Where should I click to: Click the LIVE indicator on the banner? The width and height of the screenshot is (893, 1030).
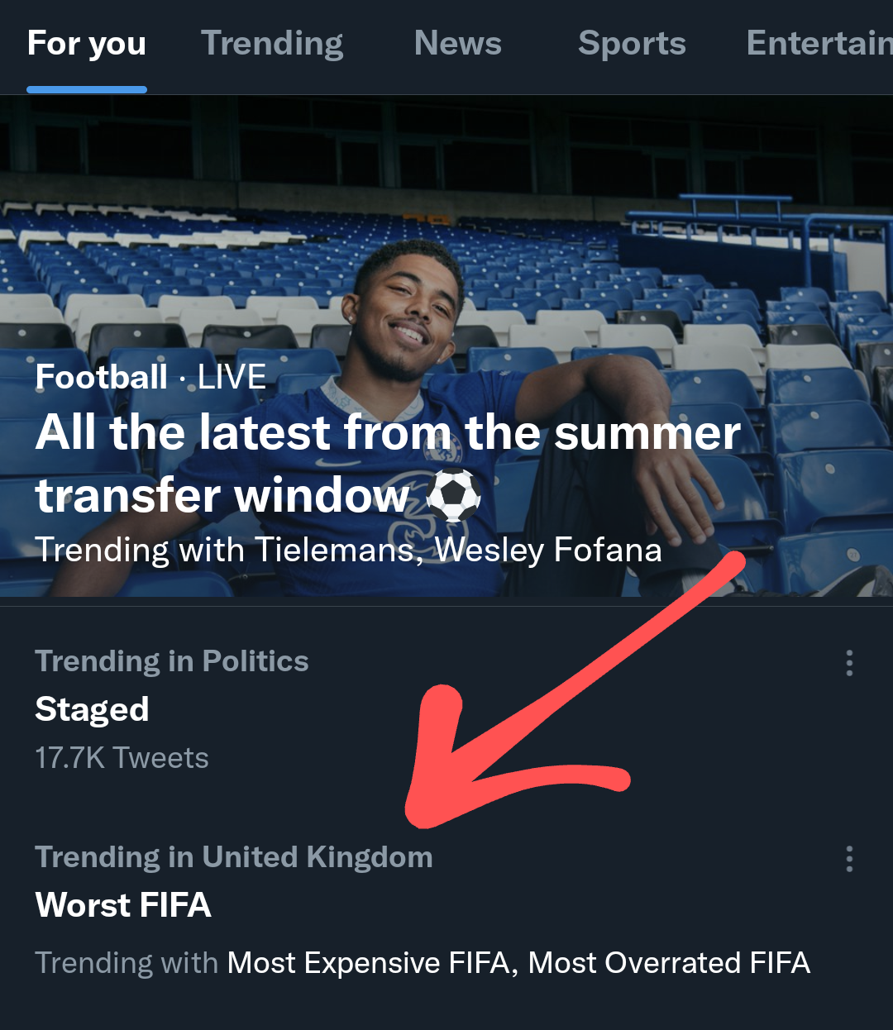click(232, 378)
